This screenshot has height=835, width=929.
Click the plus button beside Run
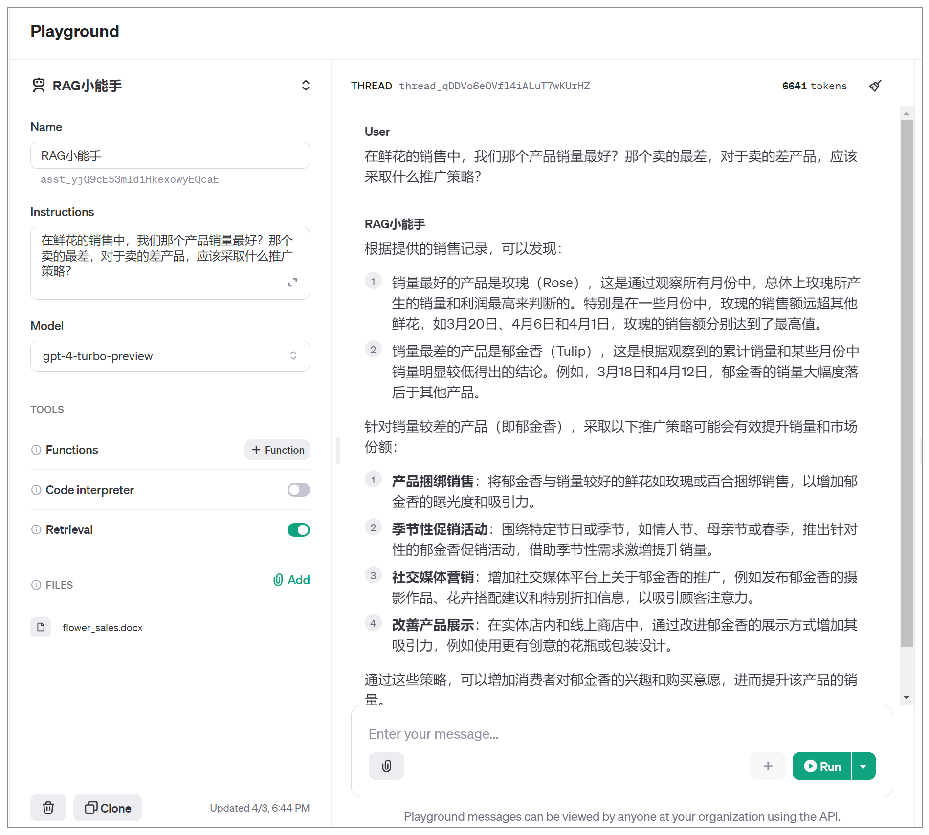(768, 766)
